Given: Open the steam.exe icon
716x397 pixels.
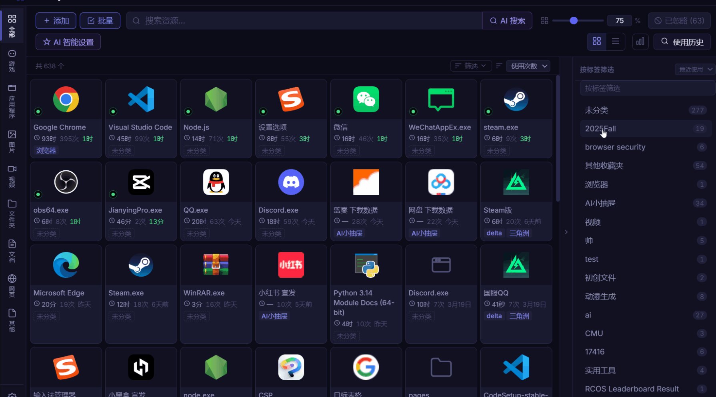Looking at the screenshot, I should [x=516, y=99].
